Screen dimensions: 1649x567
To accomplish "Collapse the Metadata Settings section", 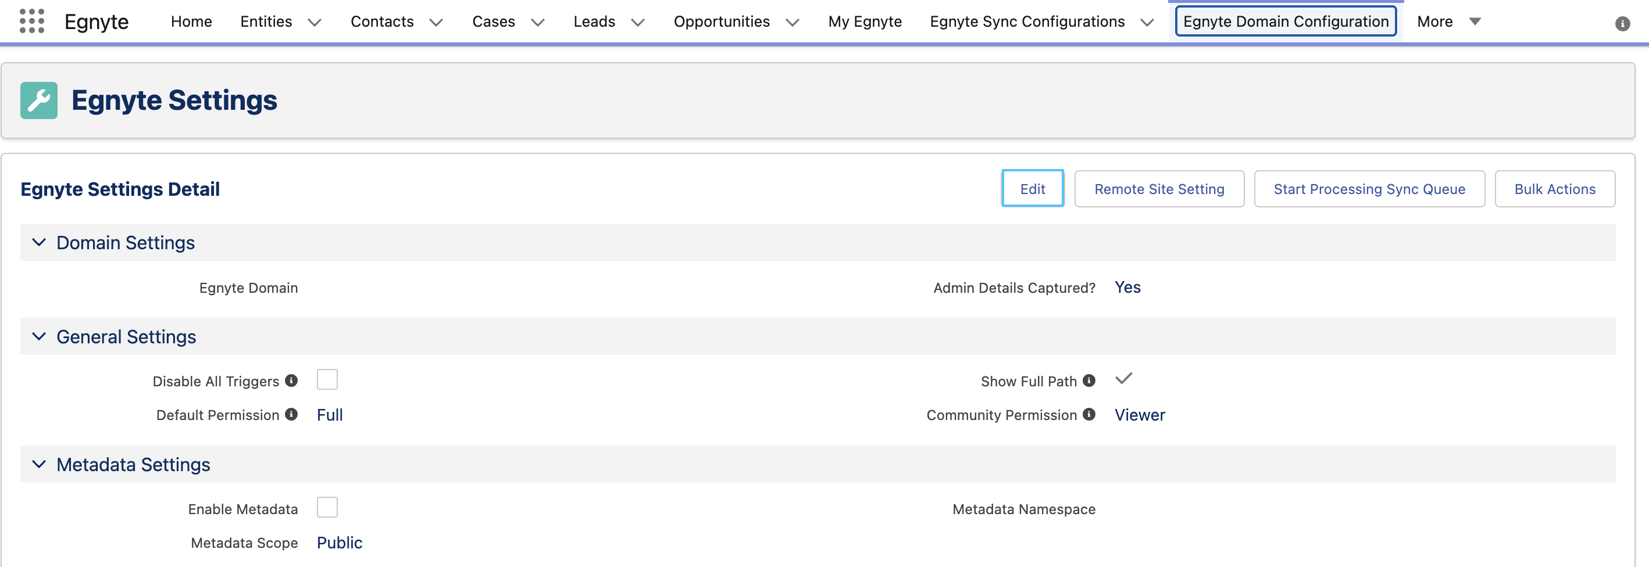I will tap(39, 464).
